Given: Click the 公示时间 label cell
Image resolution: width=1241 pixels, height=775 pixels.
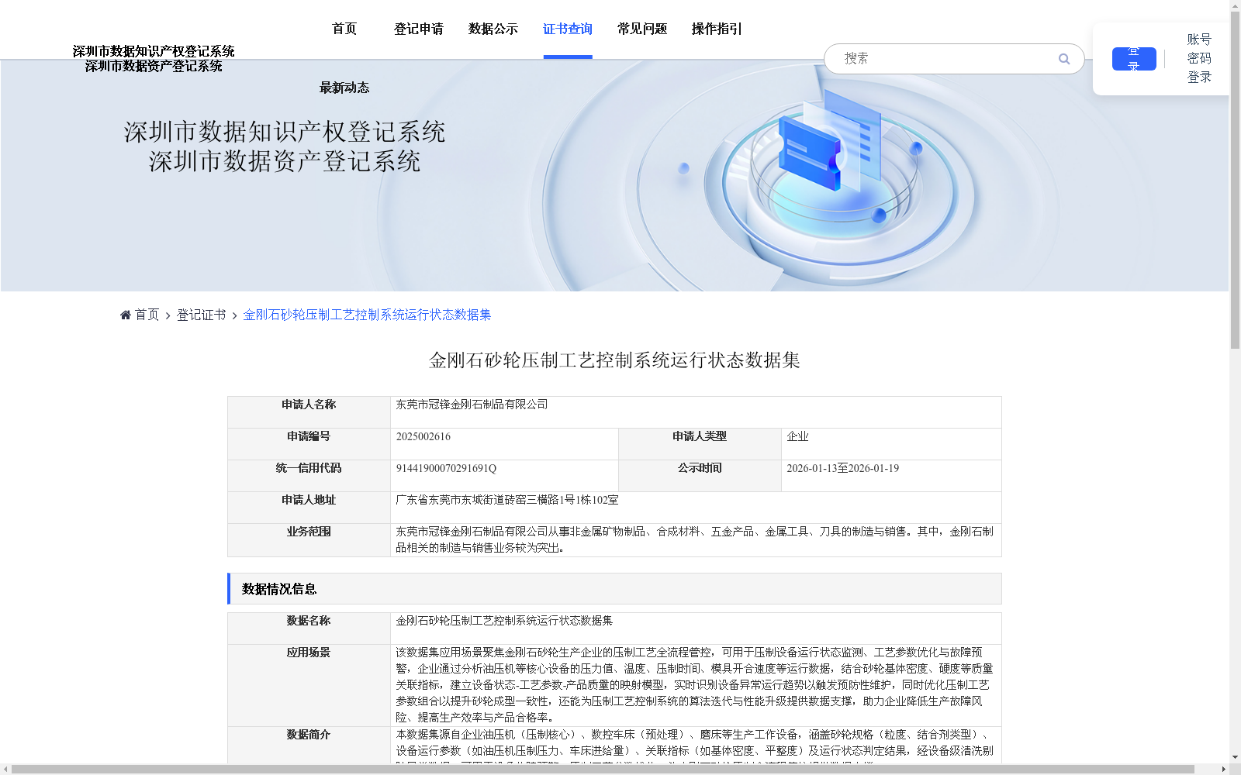Looking at the screenshot, I should [700, 476].
